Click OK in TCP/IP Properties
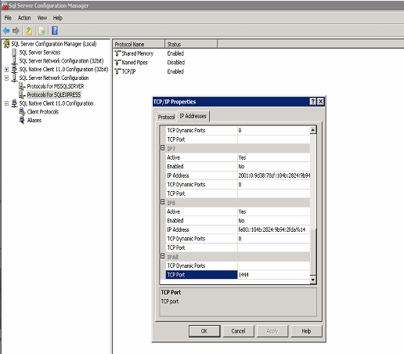Image resolution: width=404 pixels, height=354 pixels. click(204, 331)
